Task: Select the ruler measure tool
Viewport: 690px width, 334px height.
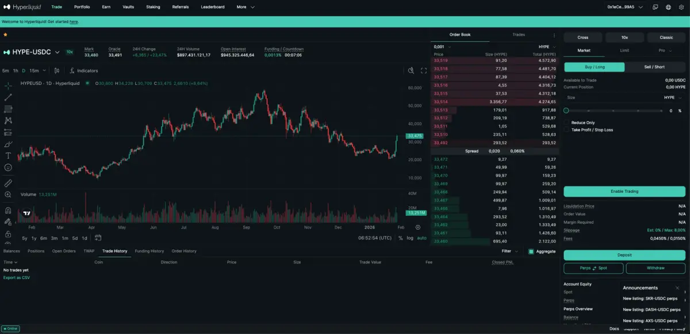Action: point(8,183)
